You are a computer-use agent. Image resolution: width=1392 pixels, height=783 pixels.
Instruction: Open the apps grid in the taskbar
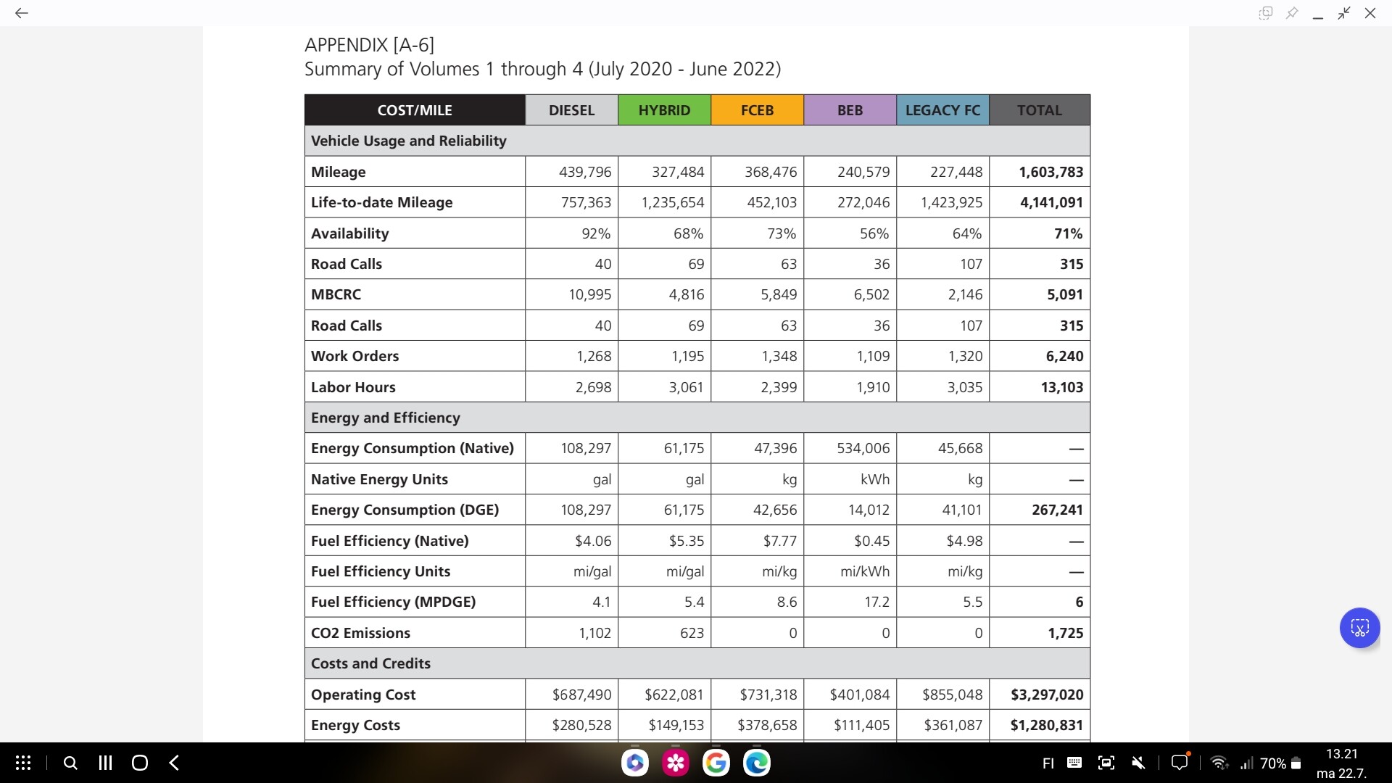point(23,763)
